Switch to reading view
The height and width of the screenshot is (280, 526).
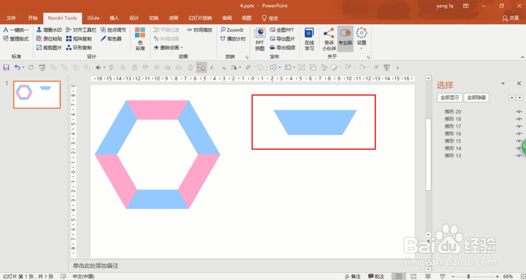point(428,276)
